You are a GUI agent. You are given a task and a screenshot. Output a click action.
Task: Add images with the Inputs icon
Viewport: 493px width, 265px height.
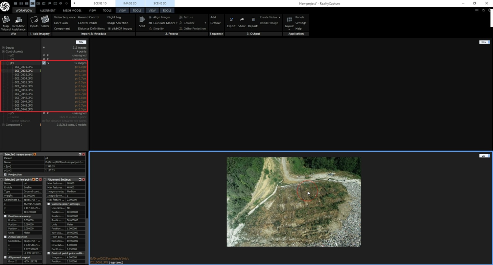(x=34, y=22)
